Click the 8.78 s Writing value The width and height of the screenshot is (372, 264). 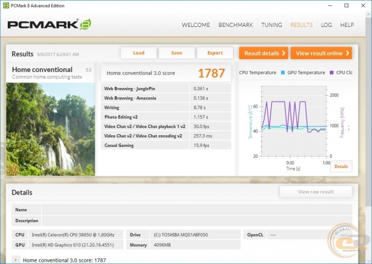(200, 107)
